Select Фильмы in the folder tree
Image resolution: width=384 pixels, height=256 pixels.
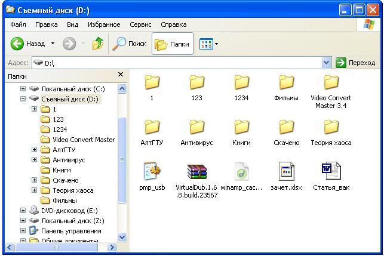pyautogui.click(x=64, y=201)
